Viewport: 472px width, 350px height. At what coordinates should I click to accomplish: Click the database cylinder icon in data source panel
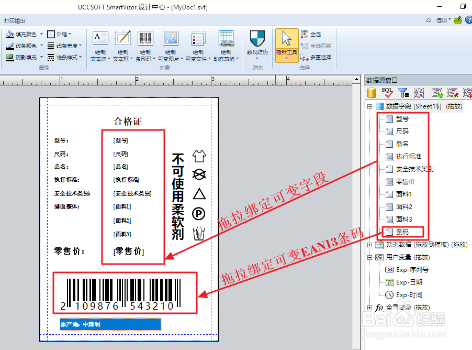tap(372, 93)
